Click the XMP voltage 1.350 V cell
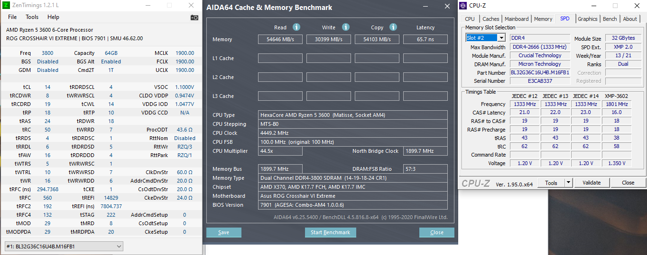 click(616, 163)
